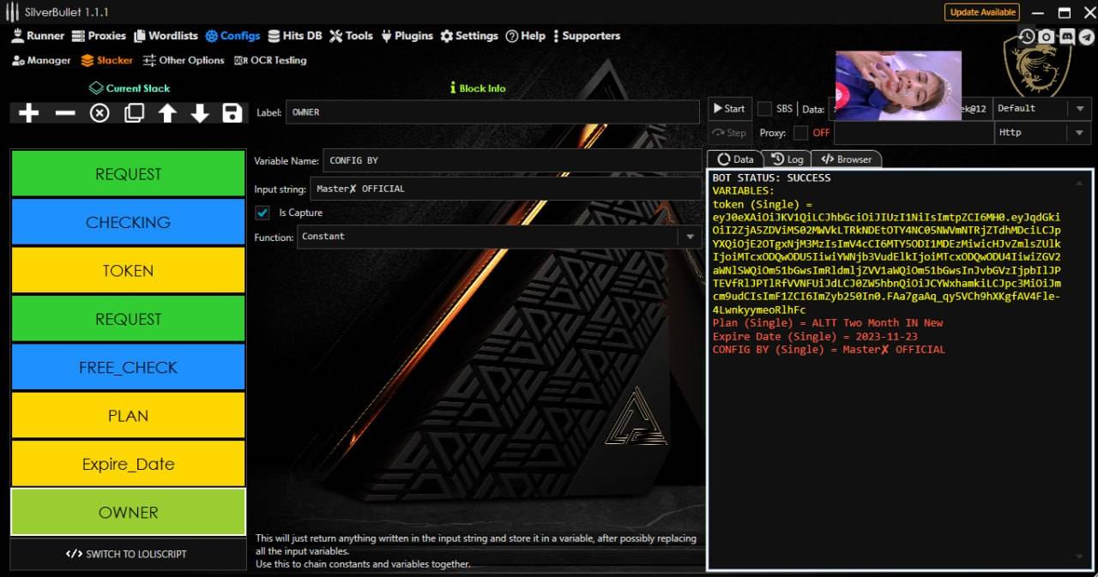Remove selected block with minus icon
The height and width of the screenshot is (577, 1098).
tap(65, 113)
